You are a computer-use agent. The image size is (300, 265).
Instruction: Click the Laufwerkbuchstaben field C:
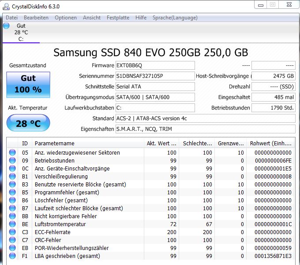[155, 108]
